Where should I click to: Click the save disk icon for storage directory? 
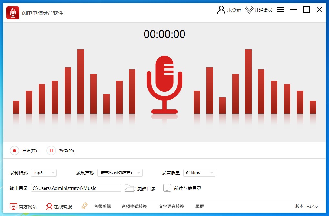point(167,188)
